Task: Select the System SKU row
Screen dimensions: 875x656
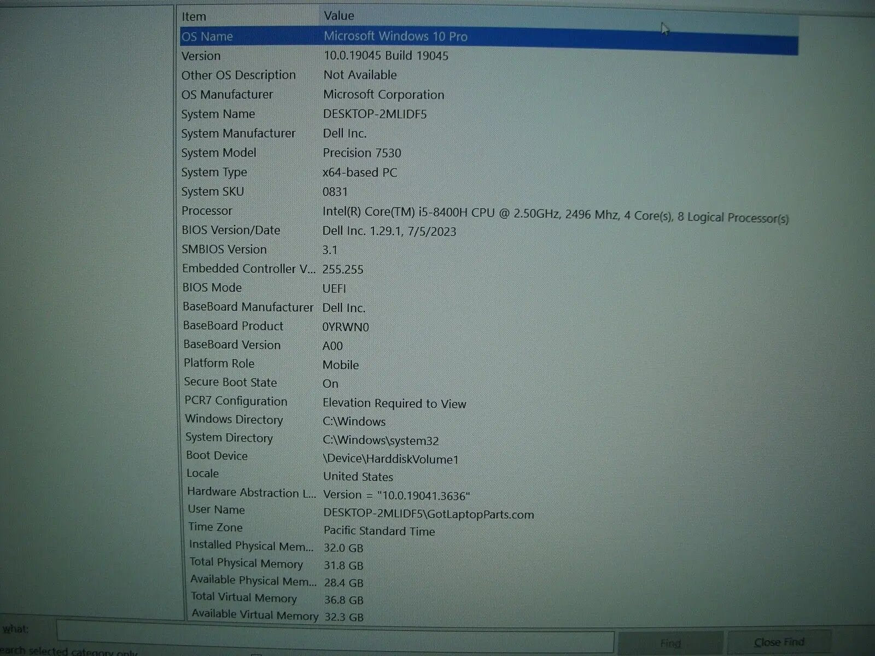Action: click(489, 192)
